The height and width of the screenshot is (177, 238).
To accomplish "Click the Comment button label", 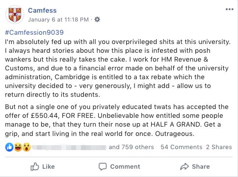I will [x=125, y=167].
